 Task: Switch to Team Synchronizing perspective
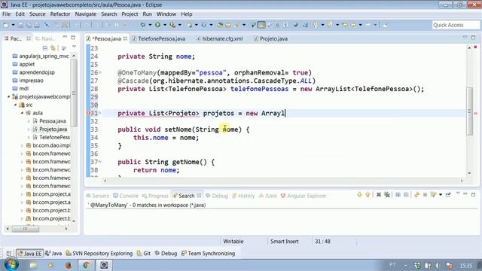point(208,254)
